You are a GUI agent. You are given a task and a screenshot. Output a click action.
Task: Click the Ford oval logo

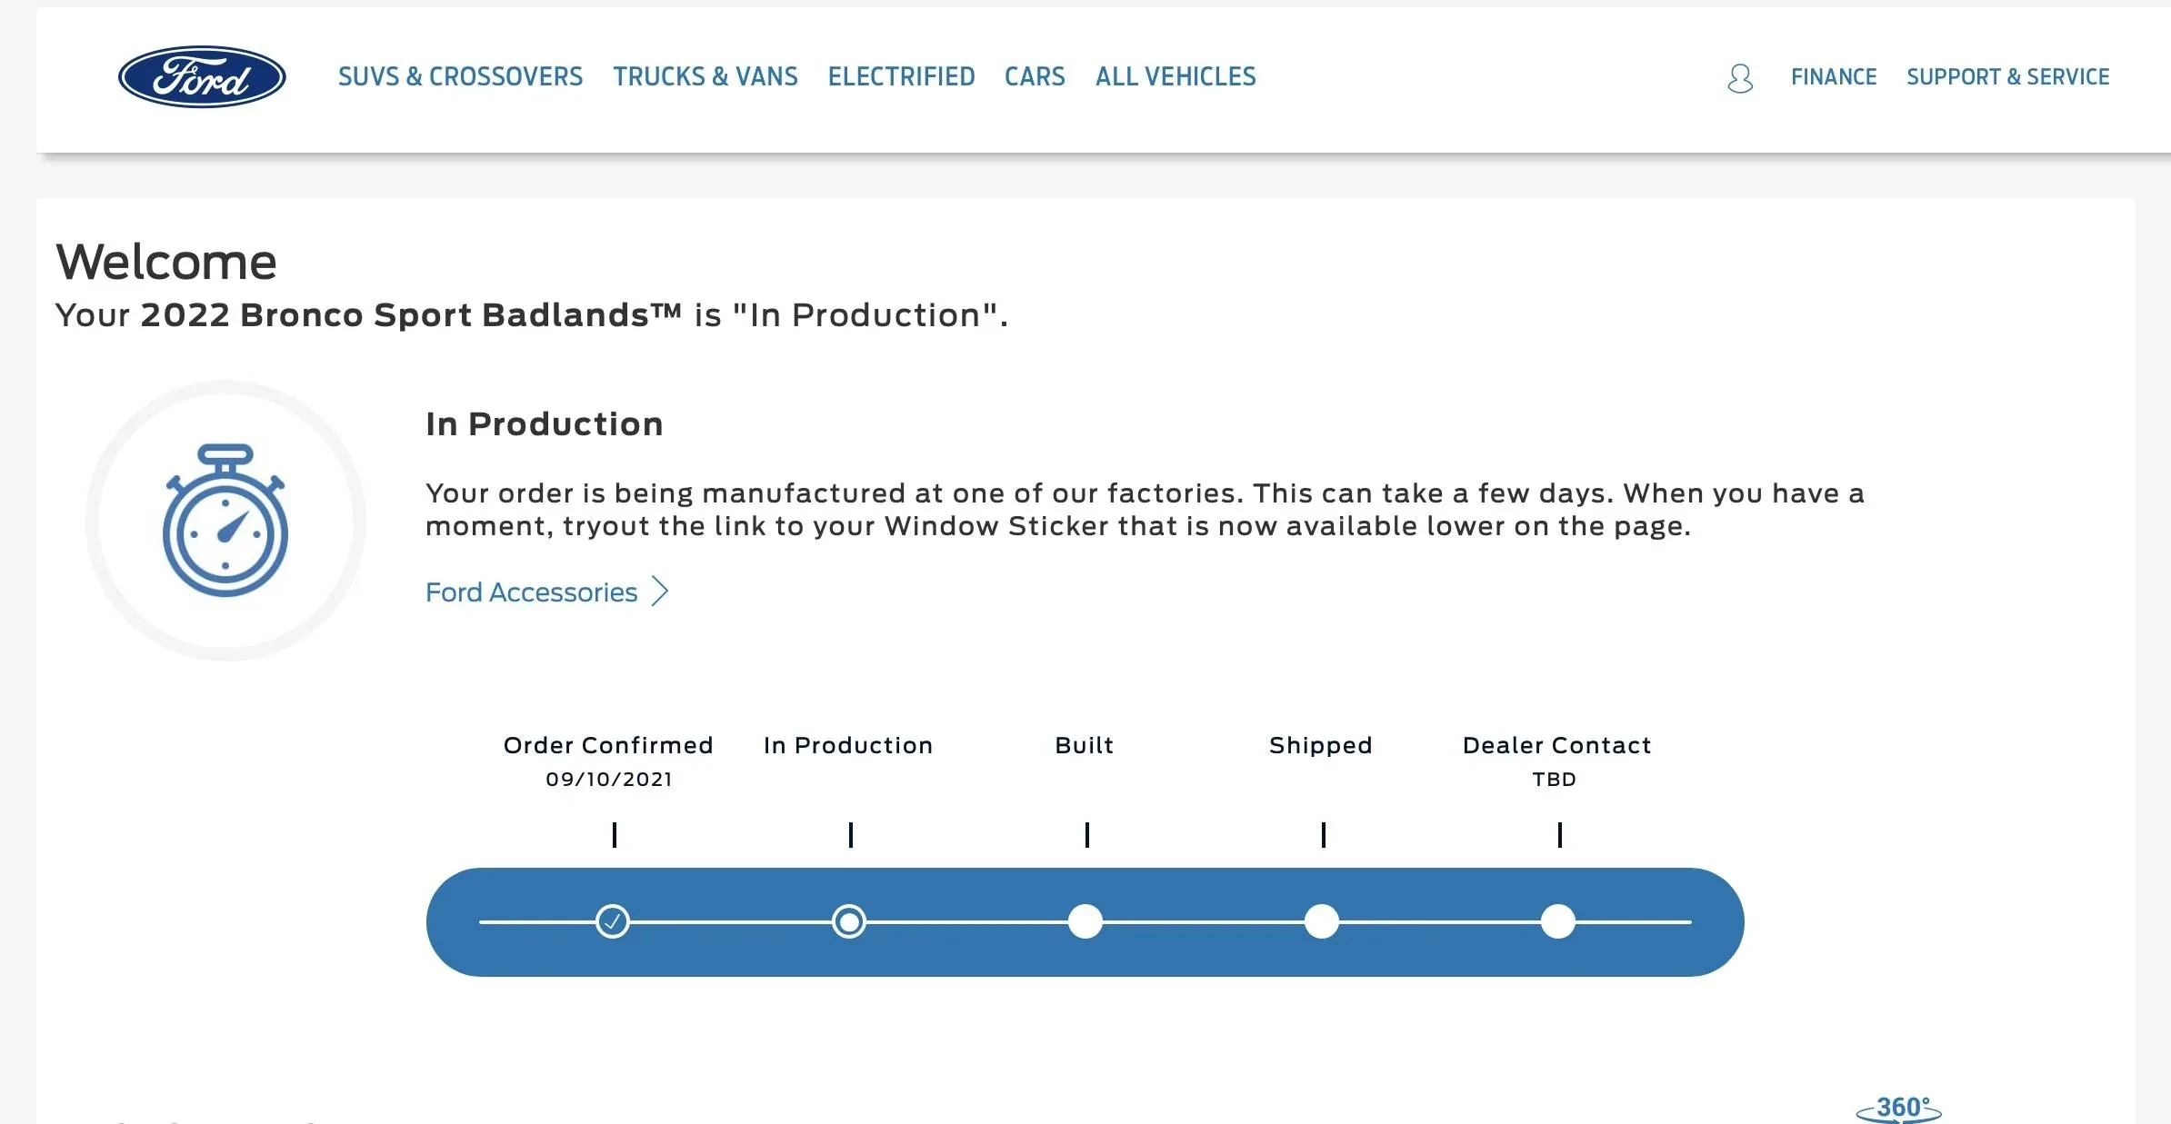point(202,77)
